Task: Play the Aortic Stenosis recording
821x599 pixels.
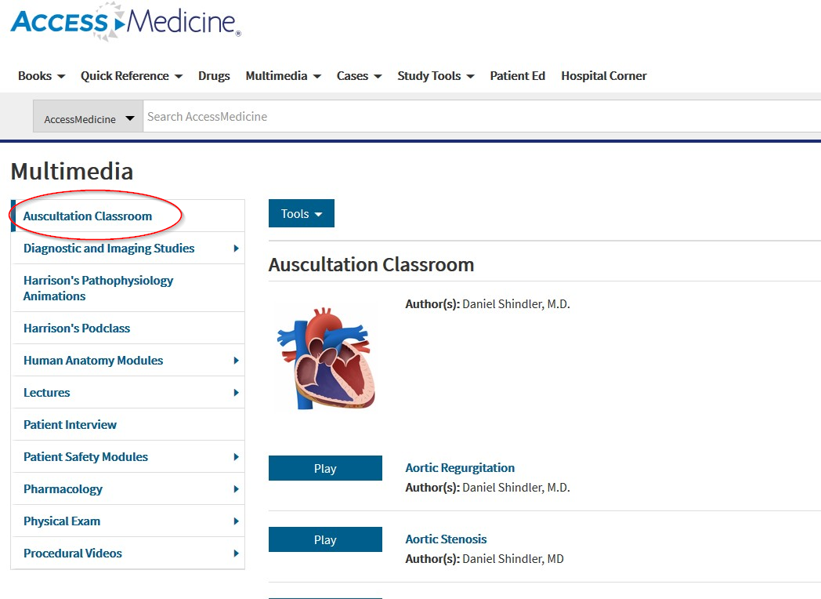Action: [x=325, y=539]
